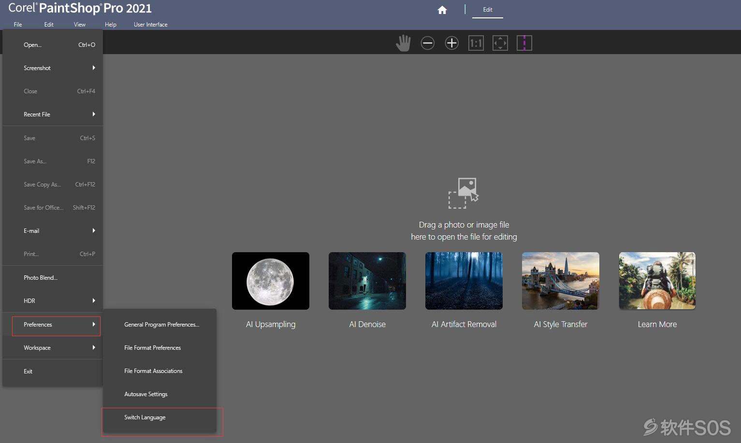This screenshot has height=443, width=741.
Task: Expand the Workspace submenu
Action: click(53, 348)
